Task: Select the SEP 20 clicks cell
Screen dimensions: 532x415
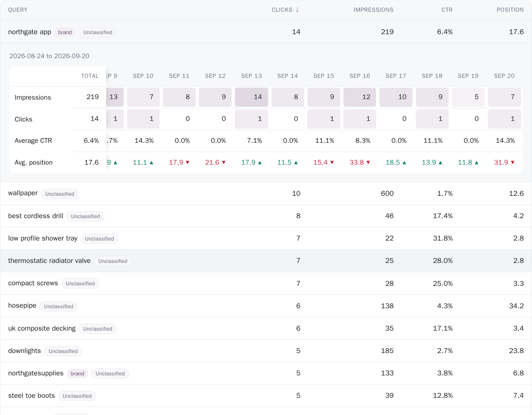Action: tap(504, 119)
